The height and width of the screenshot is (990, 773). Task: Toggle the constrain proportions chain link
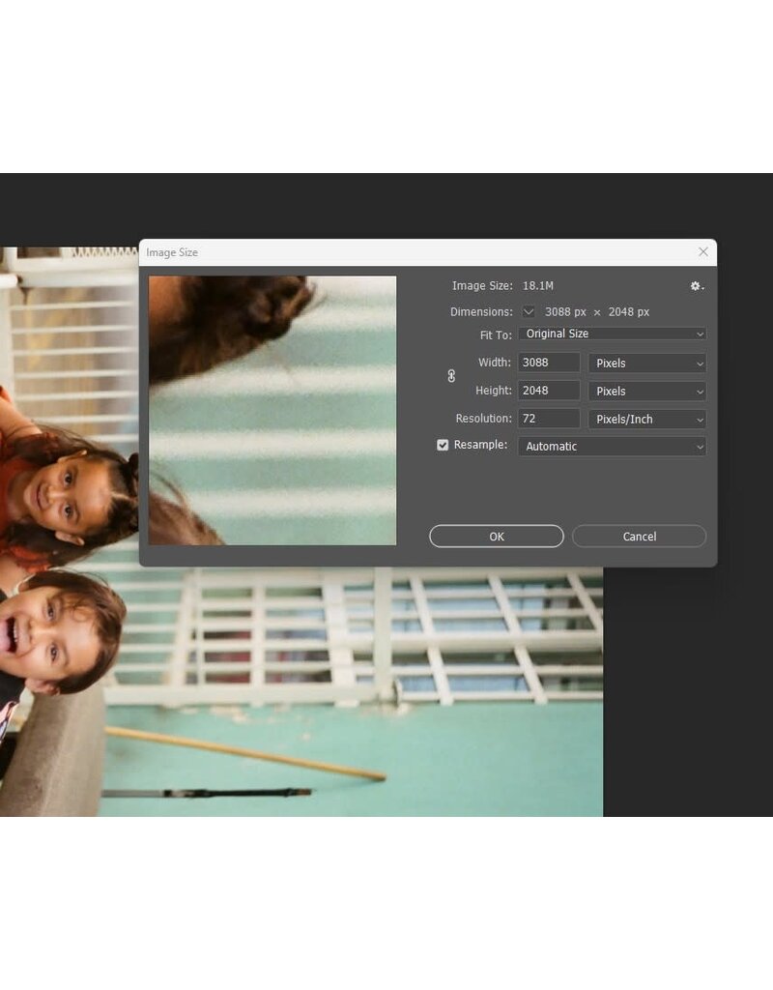coord(451,376)
